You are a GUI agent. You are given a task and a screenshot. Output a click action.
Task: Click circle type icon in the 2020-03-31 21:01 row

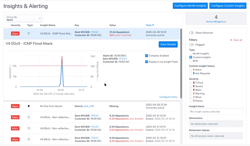coord(29,128)
